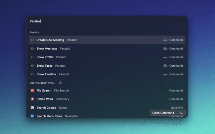215x134 pixels.
Task: Open fallback settings gear next to Use "Parabol" with
Action: click(x=60, y=83)
